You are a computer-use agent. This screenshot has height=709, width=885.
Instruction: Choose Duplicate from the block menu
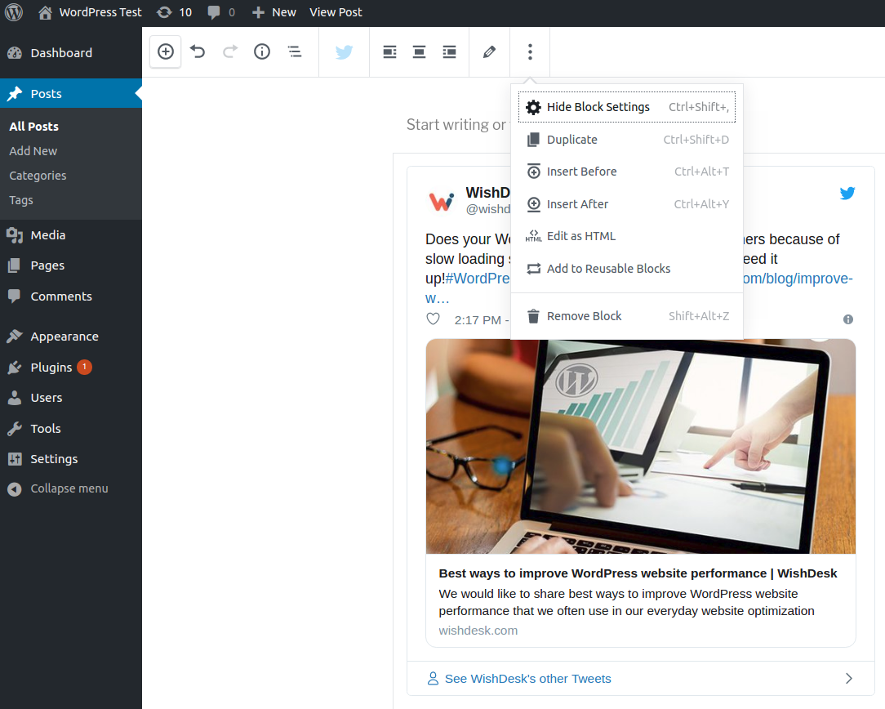pos(626,140)
